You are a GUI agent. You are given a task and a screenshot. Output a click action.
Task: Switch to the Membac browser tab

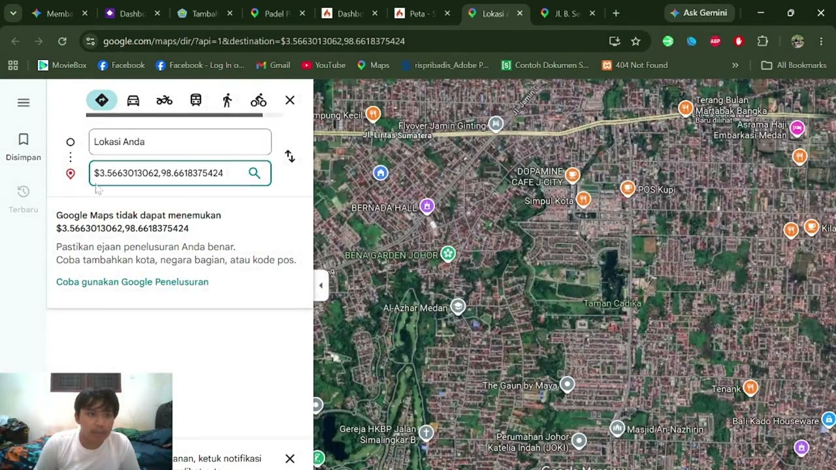pyautogui.click(x=59, y=13)
